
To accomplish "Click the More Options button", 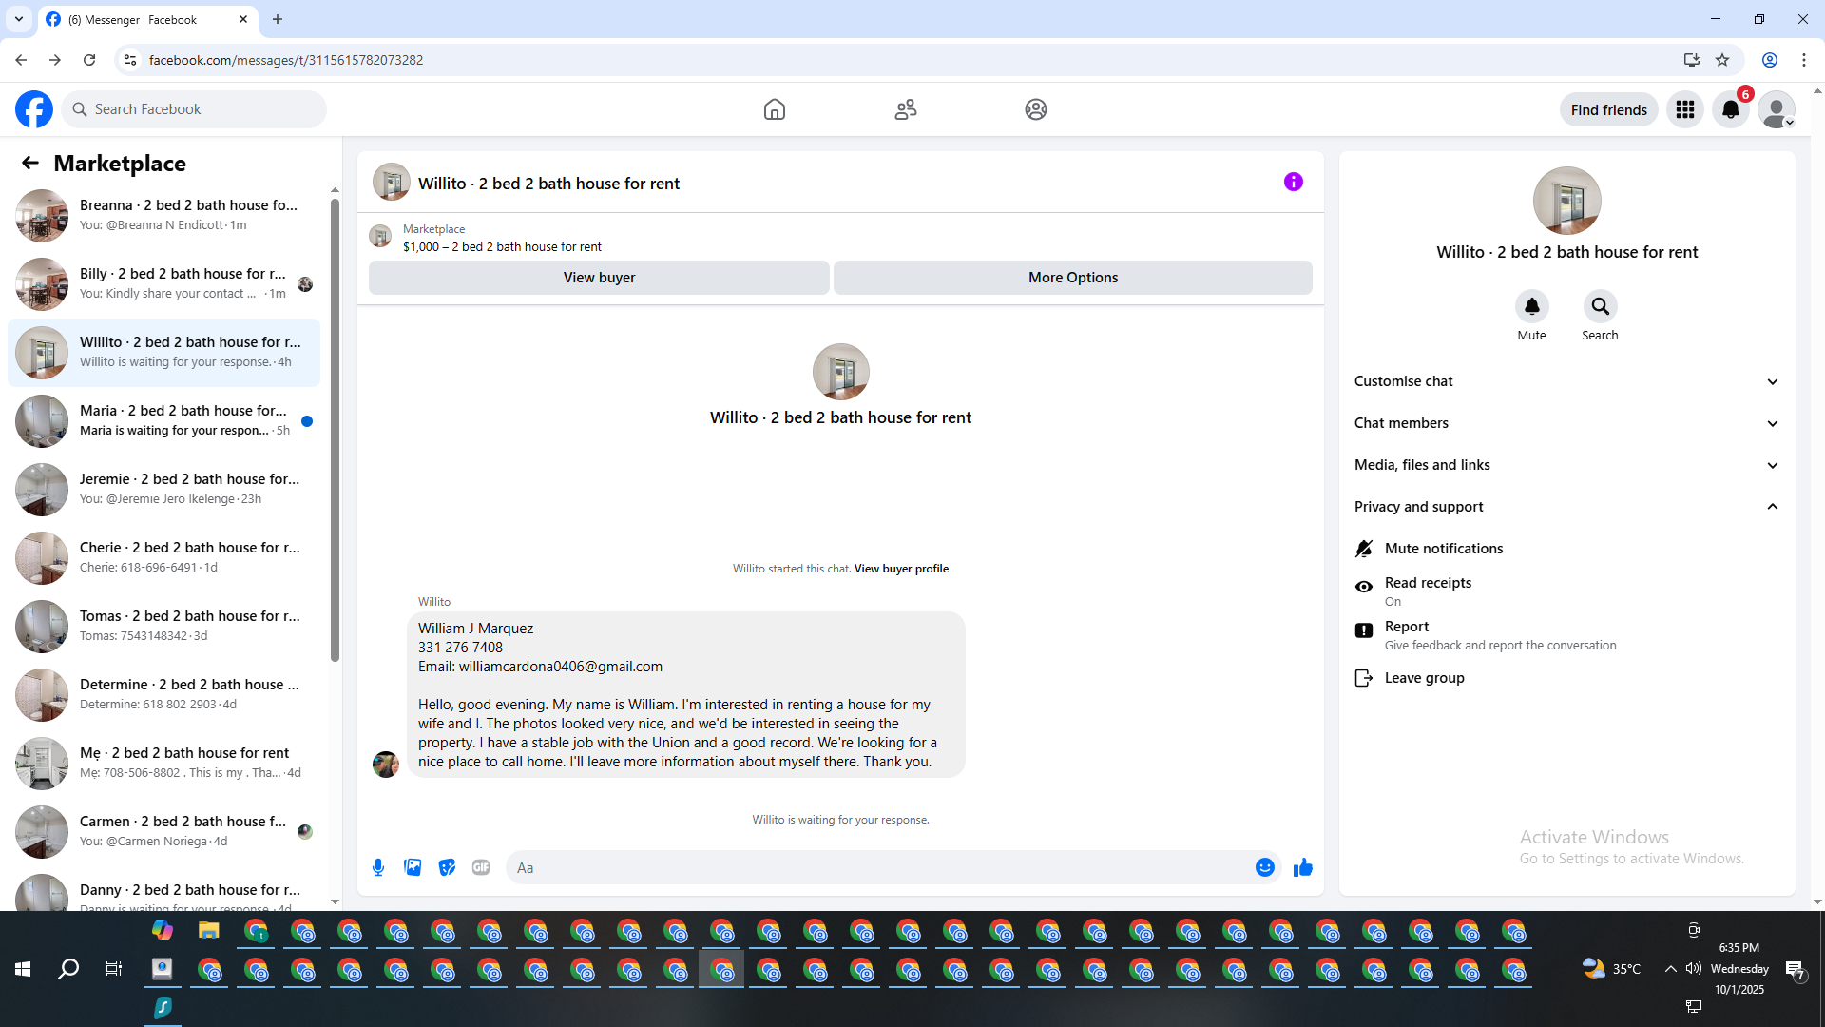I will pos(1073,278).
